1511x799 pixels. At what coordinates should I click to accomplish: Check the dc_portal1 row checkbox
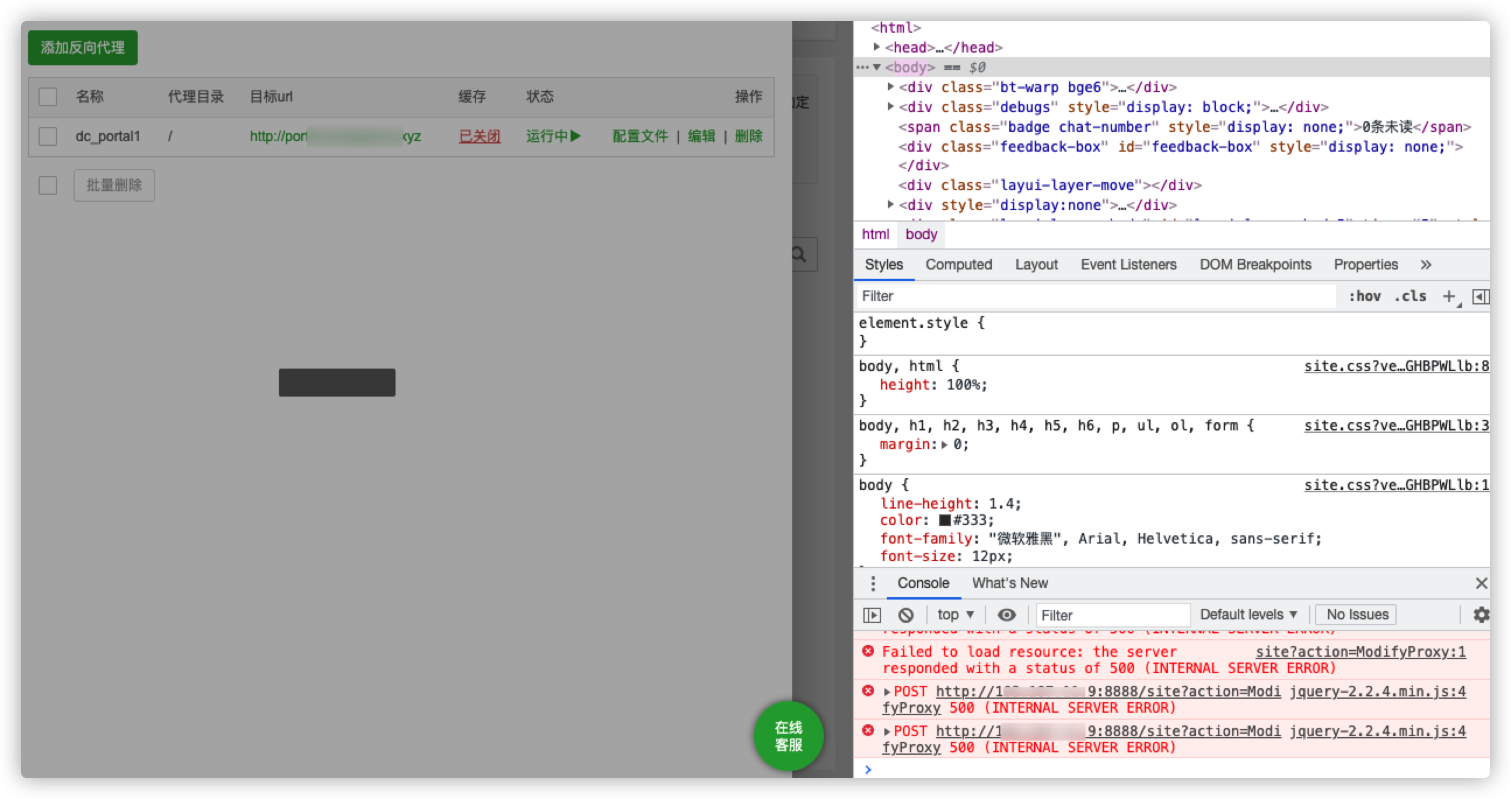tap(47, 136)
